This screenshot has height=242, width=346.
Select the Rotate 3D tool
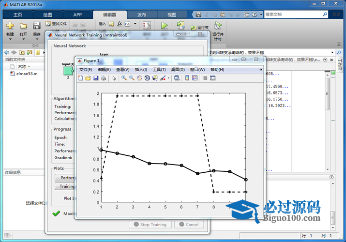(x=147, y=78)
